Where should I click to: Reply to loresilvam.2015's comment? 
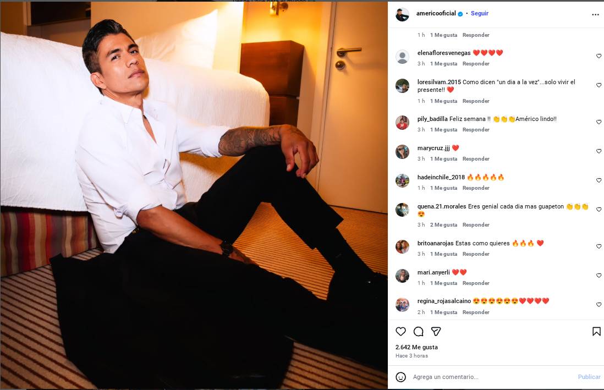pyautogui.click(x=476, y=101)
